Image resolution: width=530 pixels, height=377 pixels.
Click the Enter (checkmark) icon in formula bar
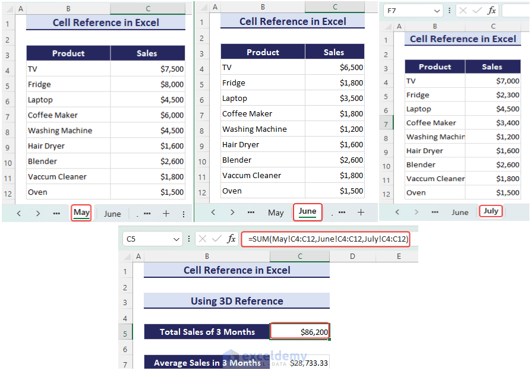[476, 11]
